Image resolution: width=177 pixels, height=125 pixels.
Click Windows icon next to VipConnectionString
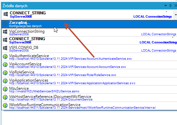pos(5,32)
